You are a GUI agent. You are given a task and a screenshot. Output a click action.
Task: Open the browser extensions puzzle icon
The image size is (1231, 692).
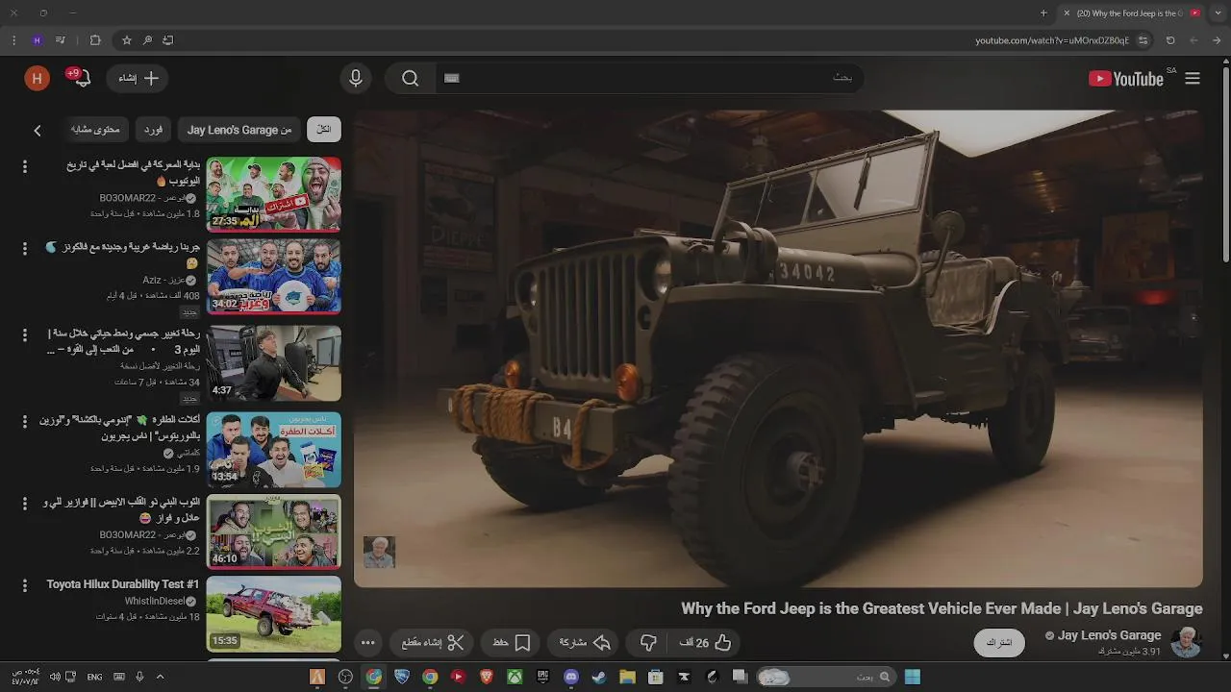click(95, 40)
